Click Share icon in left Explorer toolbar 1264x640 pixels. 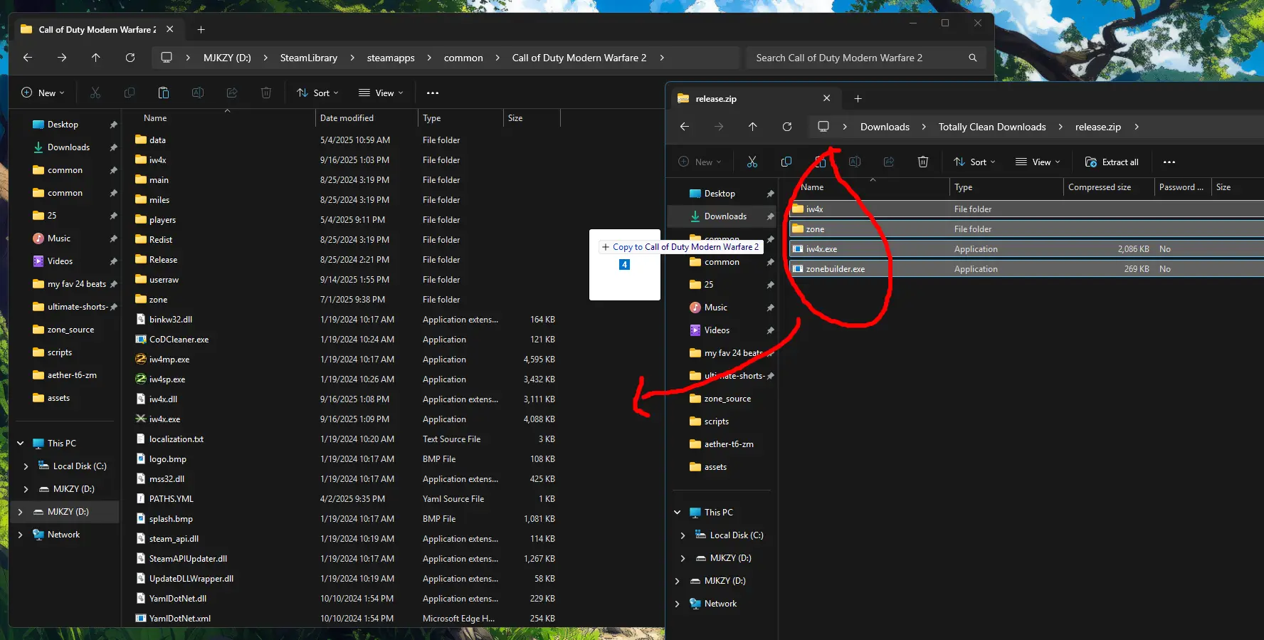coord(232,93)
